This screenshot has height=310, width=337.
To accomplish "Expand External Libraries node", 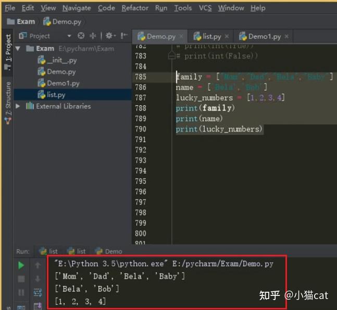I will [x=18, y=106].
